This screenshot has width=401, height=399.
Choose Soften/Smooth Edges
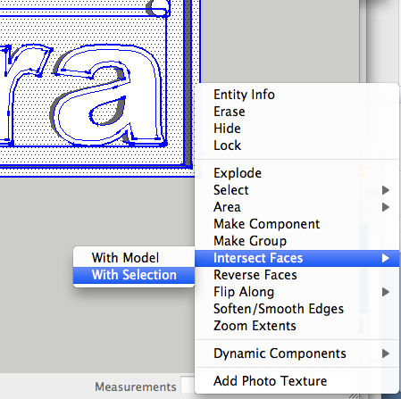[x=297, y=309]
